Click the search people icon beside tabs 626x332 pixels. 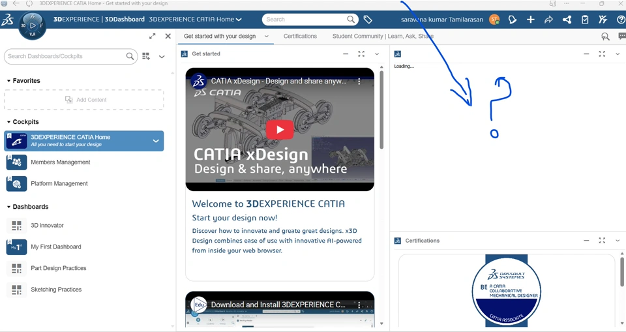click(x=605, y=37)
